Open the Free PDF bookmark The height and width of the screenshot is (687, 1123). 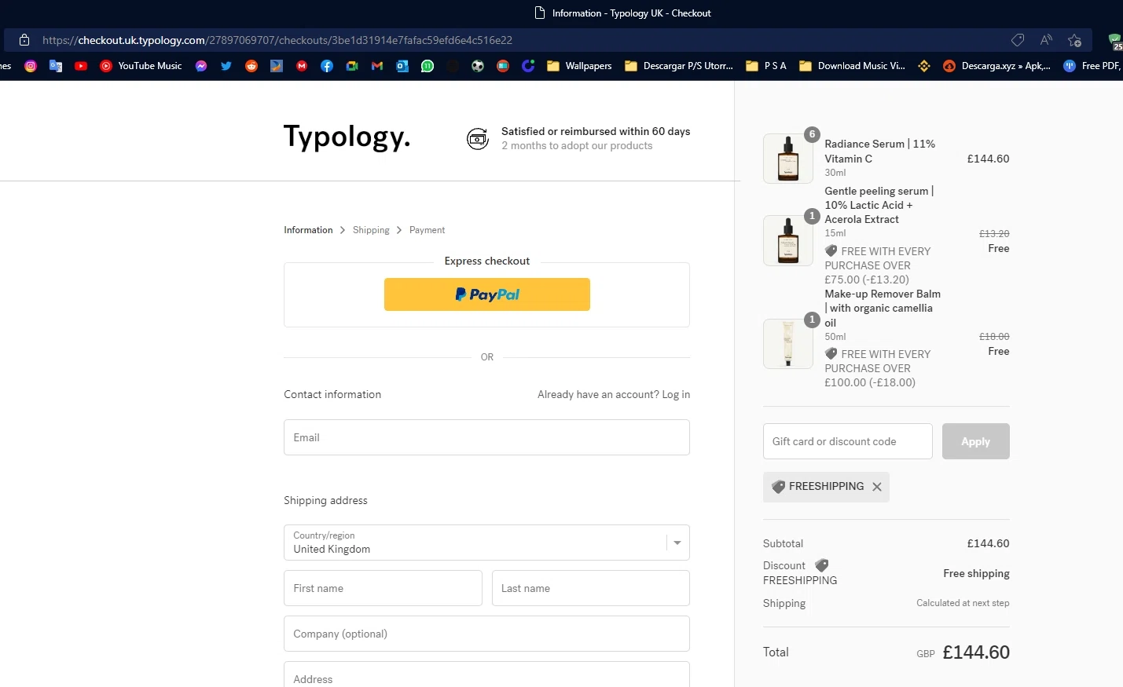coord(1092,66)
